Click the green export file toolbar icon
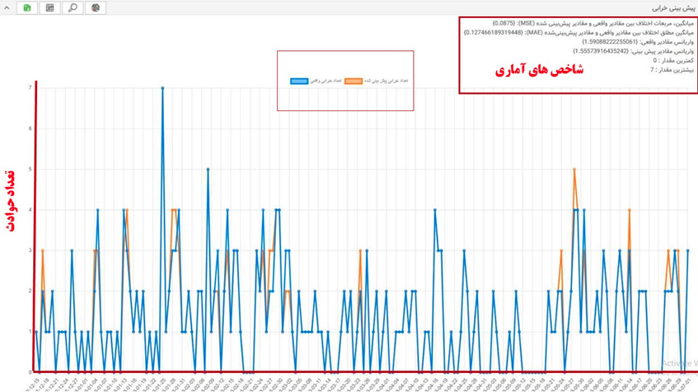This screenshot has height=392, width=698. point(27,8)
